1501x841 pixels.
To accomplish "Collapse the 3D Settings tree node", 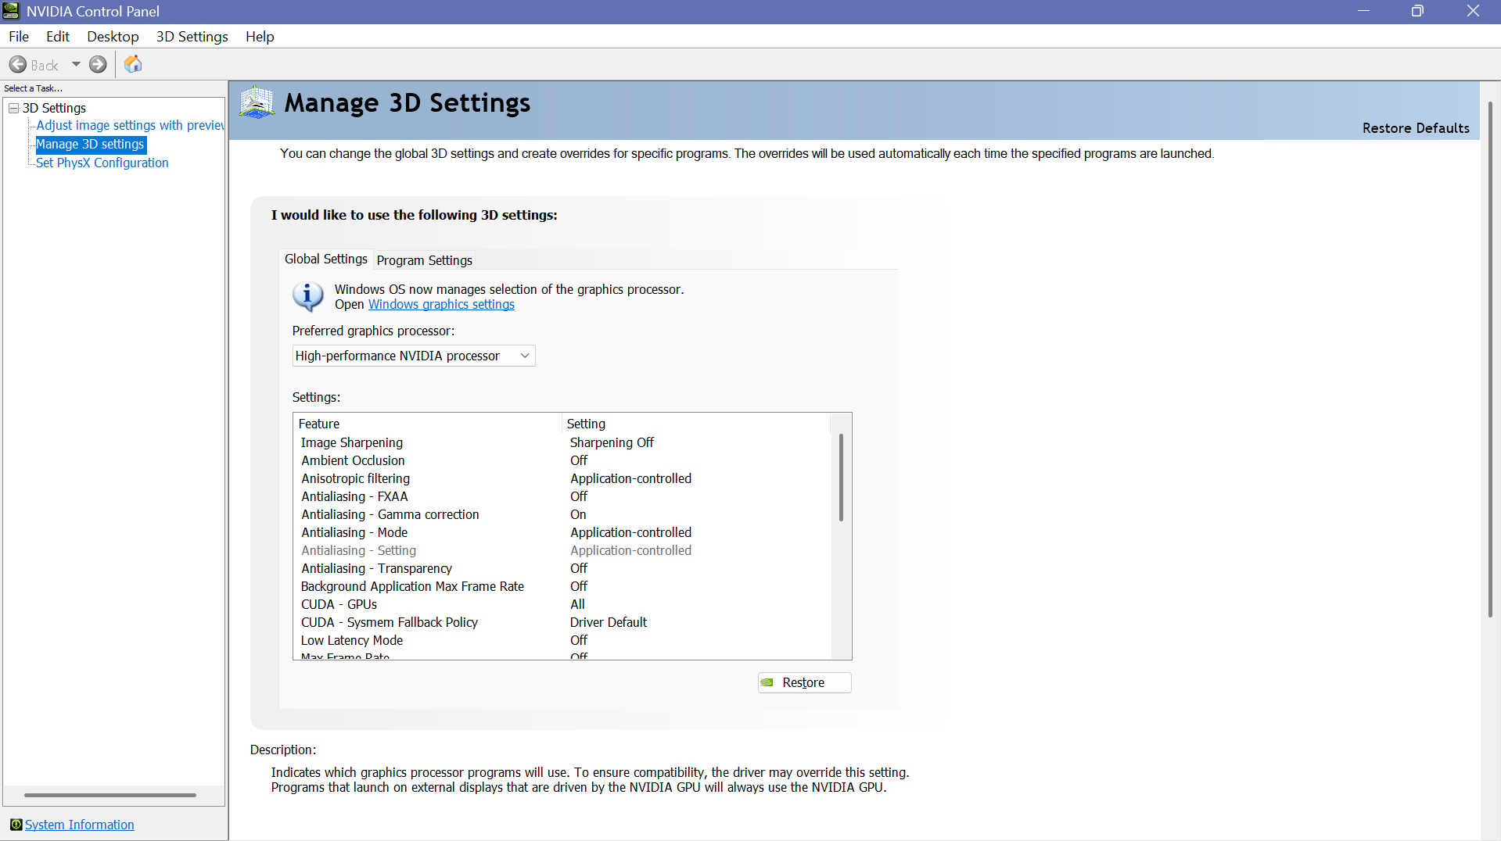I will (x=13, y=108).
